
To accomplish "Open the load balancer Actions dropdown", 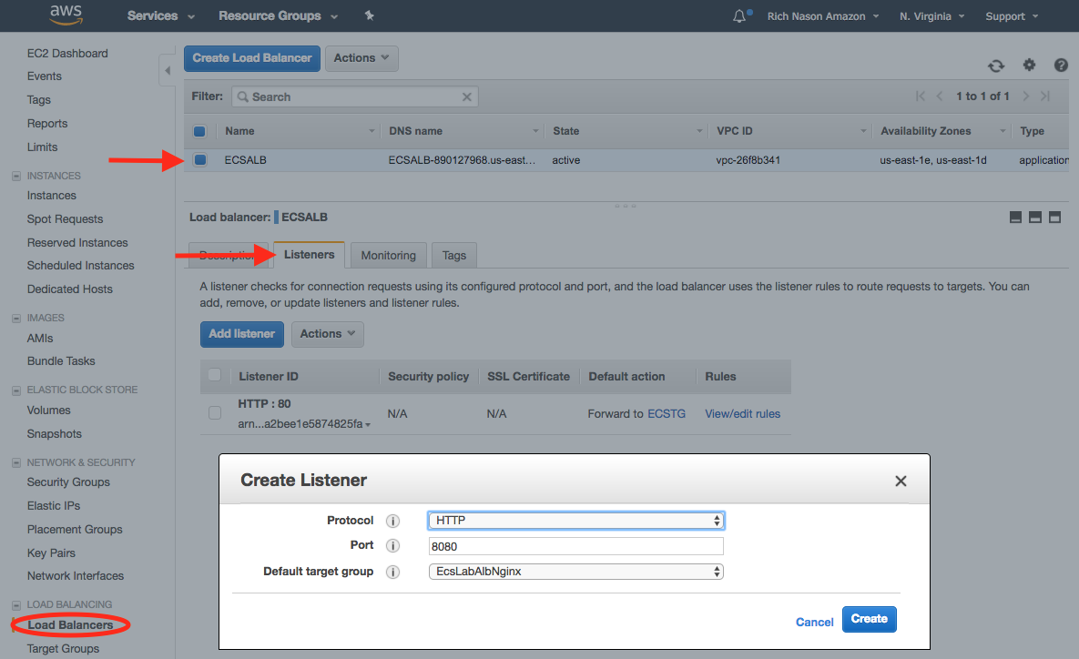I will pos(361,58).
